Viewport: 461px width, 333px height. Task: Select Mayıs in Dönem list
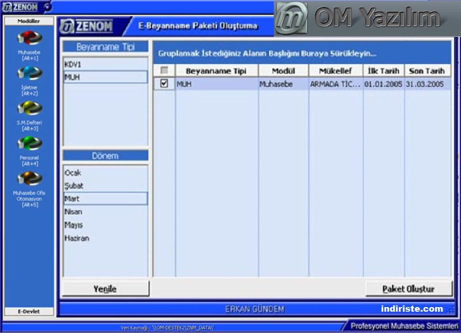(105, 225)
